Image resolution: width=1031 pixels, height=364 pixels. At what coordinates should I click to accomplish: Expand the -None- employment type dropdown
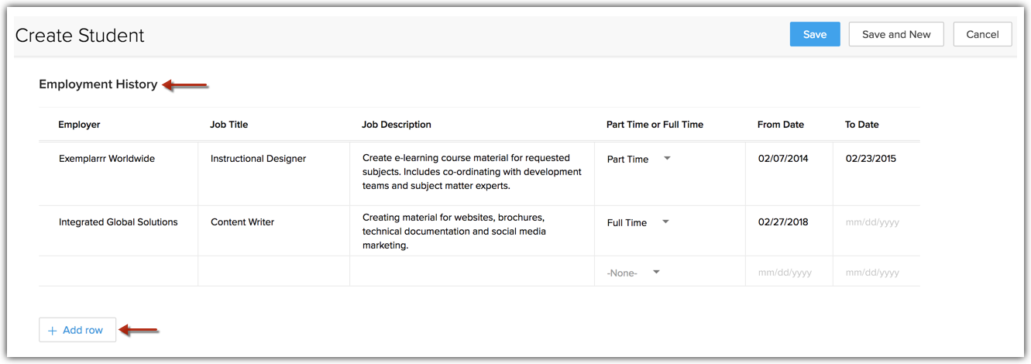click(x=656, y=272)
